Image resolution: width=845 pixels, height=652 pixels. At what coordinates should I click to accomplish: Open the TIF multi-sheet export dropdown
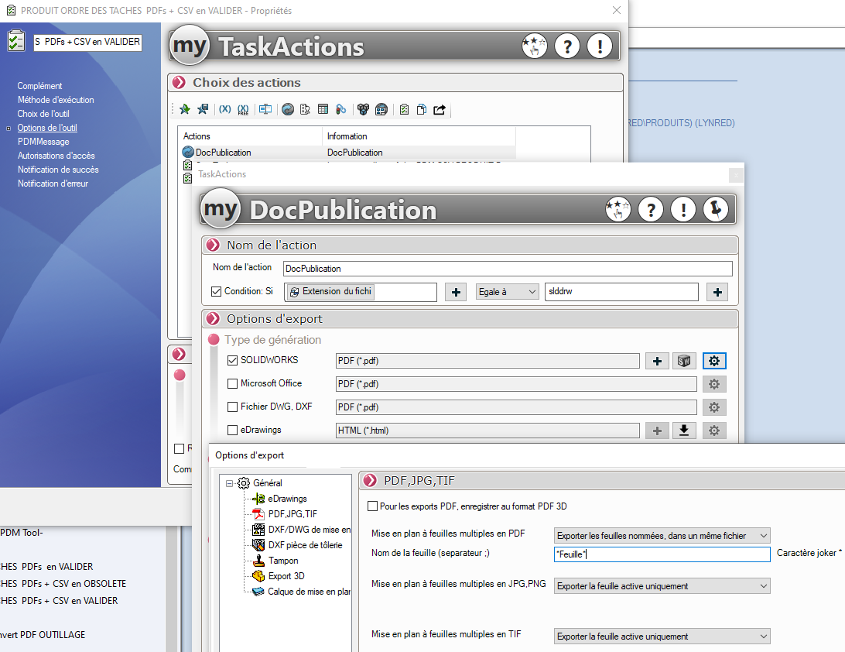(662, 637)
